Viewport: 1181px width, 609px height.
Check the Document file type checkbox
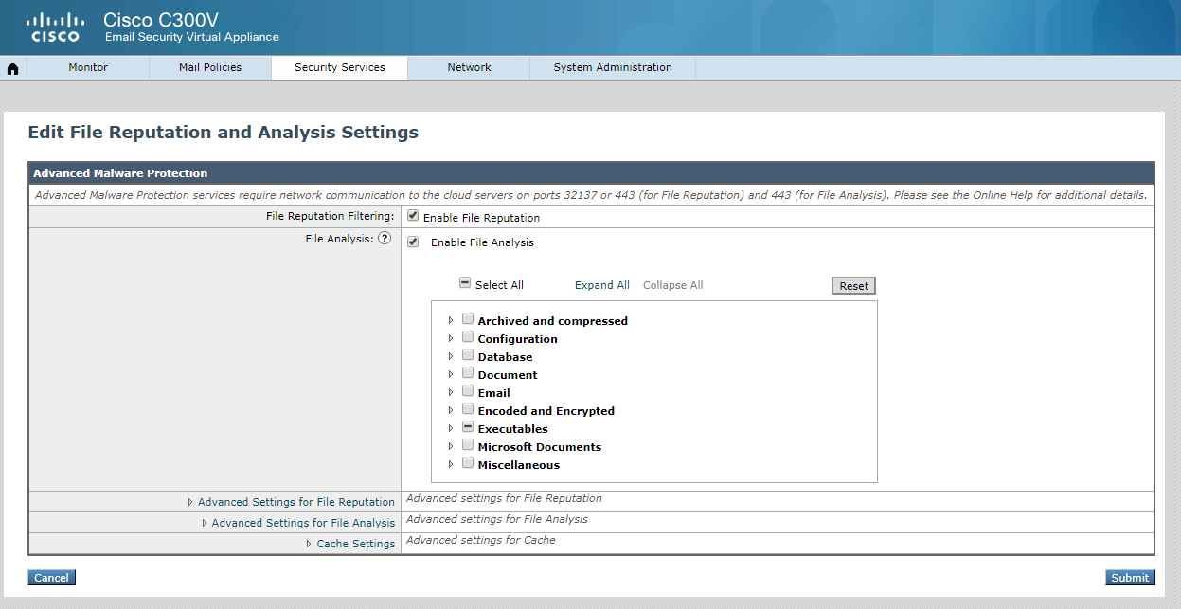point(468,374)
